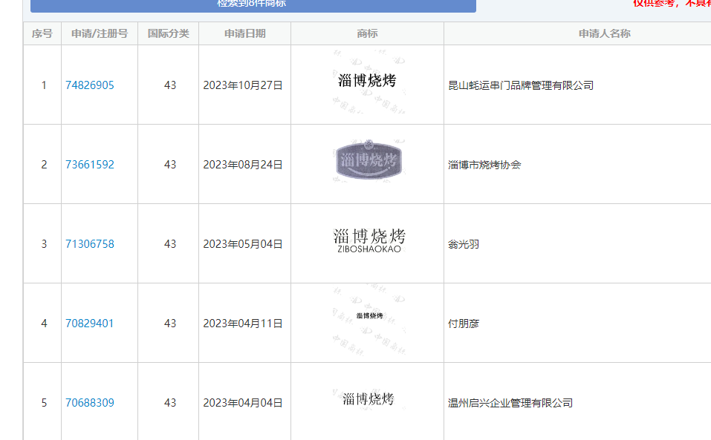This screenshot has width=711, height=440.
Task: View the 淄博市烧烤协会 badge trademark image
Action: (x=369, y=160)
